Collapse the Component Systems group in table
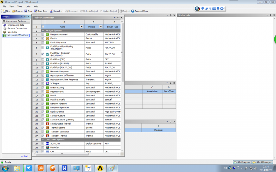 (43, 140)
